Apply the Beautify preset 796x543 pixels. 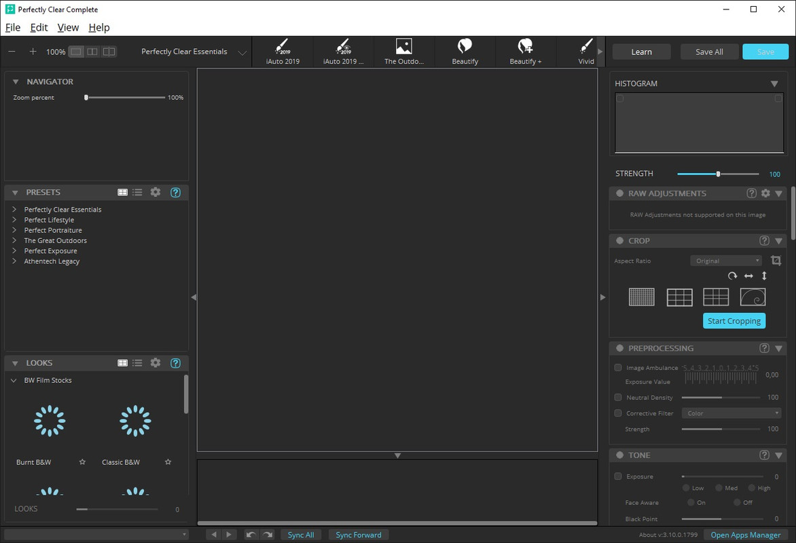[x=465, y=52]
